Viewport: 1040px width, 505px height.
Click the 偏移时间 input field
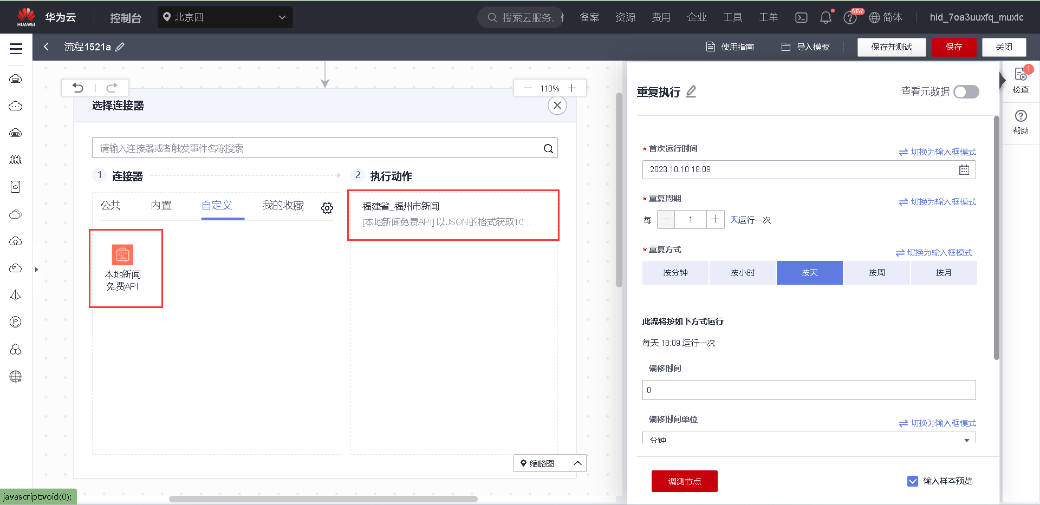pos(809,390)
